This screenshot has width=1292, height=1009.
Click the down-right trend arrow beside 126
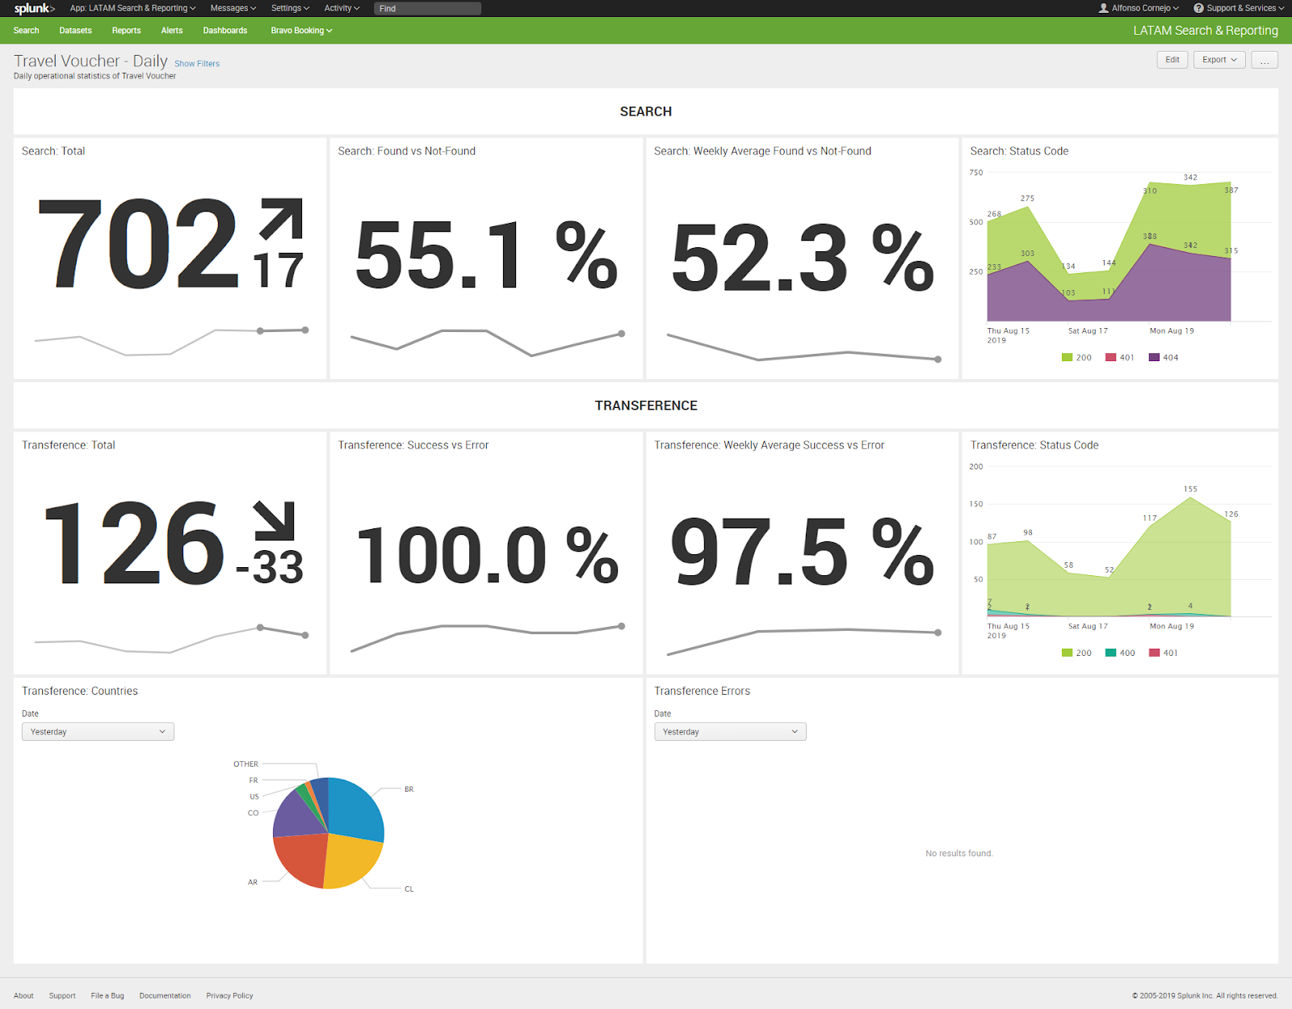(275, 520)
